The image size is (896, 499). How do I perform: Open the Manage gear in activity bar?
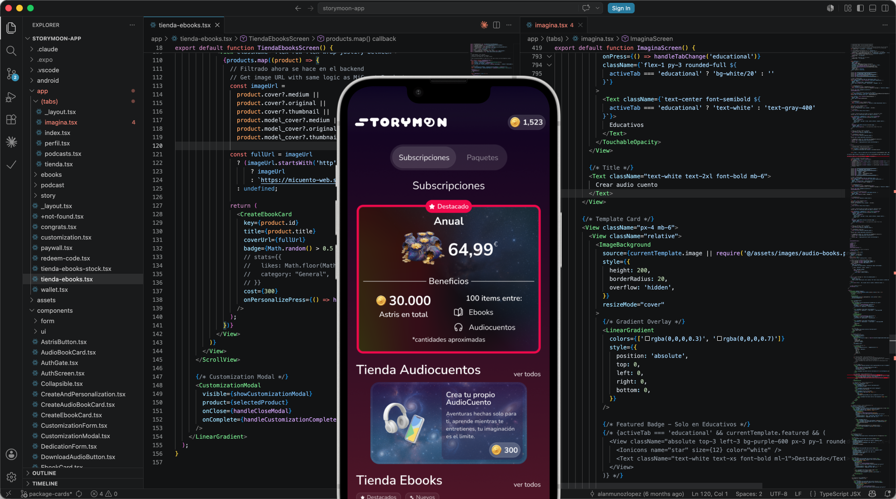tap(11, 477)
